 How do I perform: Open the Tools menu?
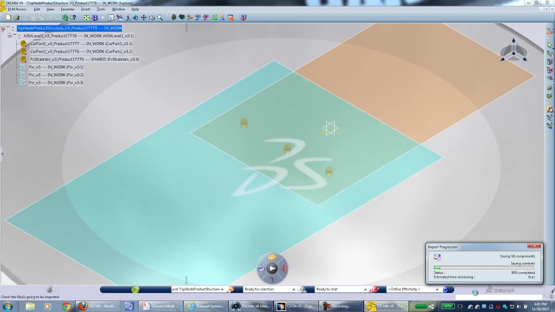(101, 9)
